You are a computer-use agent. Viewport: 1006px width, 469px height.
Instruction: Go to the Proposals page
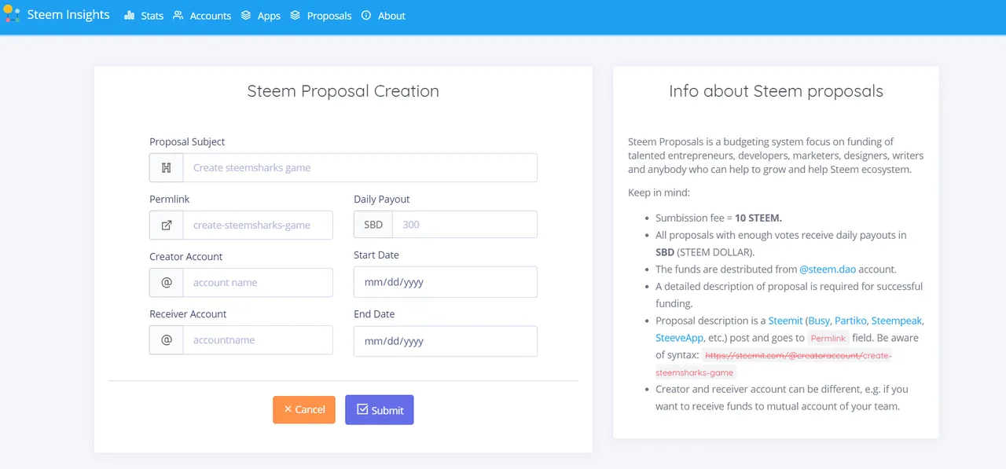(x=329, y=16)
